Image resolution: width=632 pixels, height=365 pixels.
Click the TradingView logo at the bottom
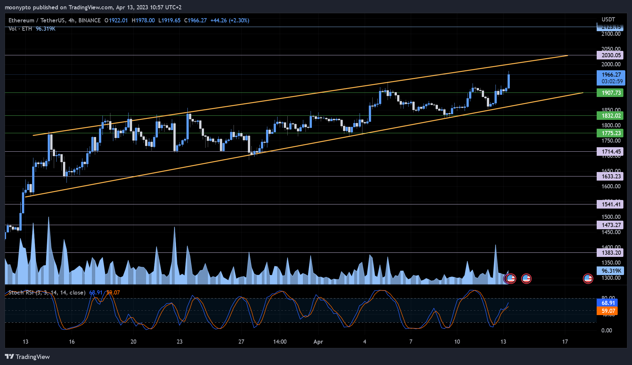pos(27,357)
